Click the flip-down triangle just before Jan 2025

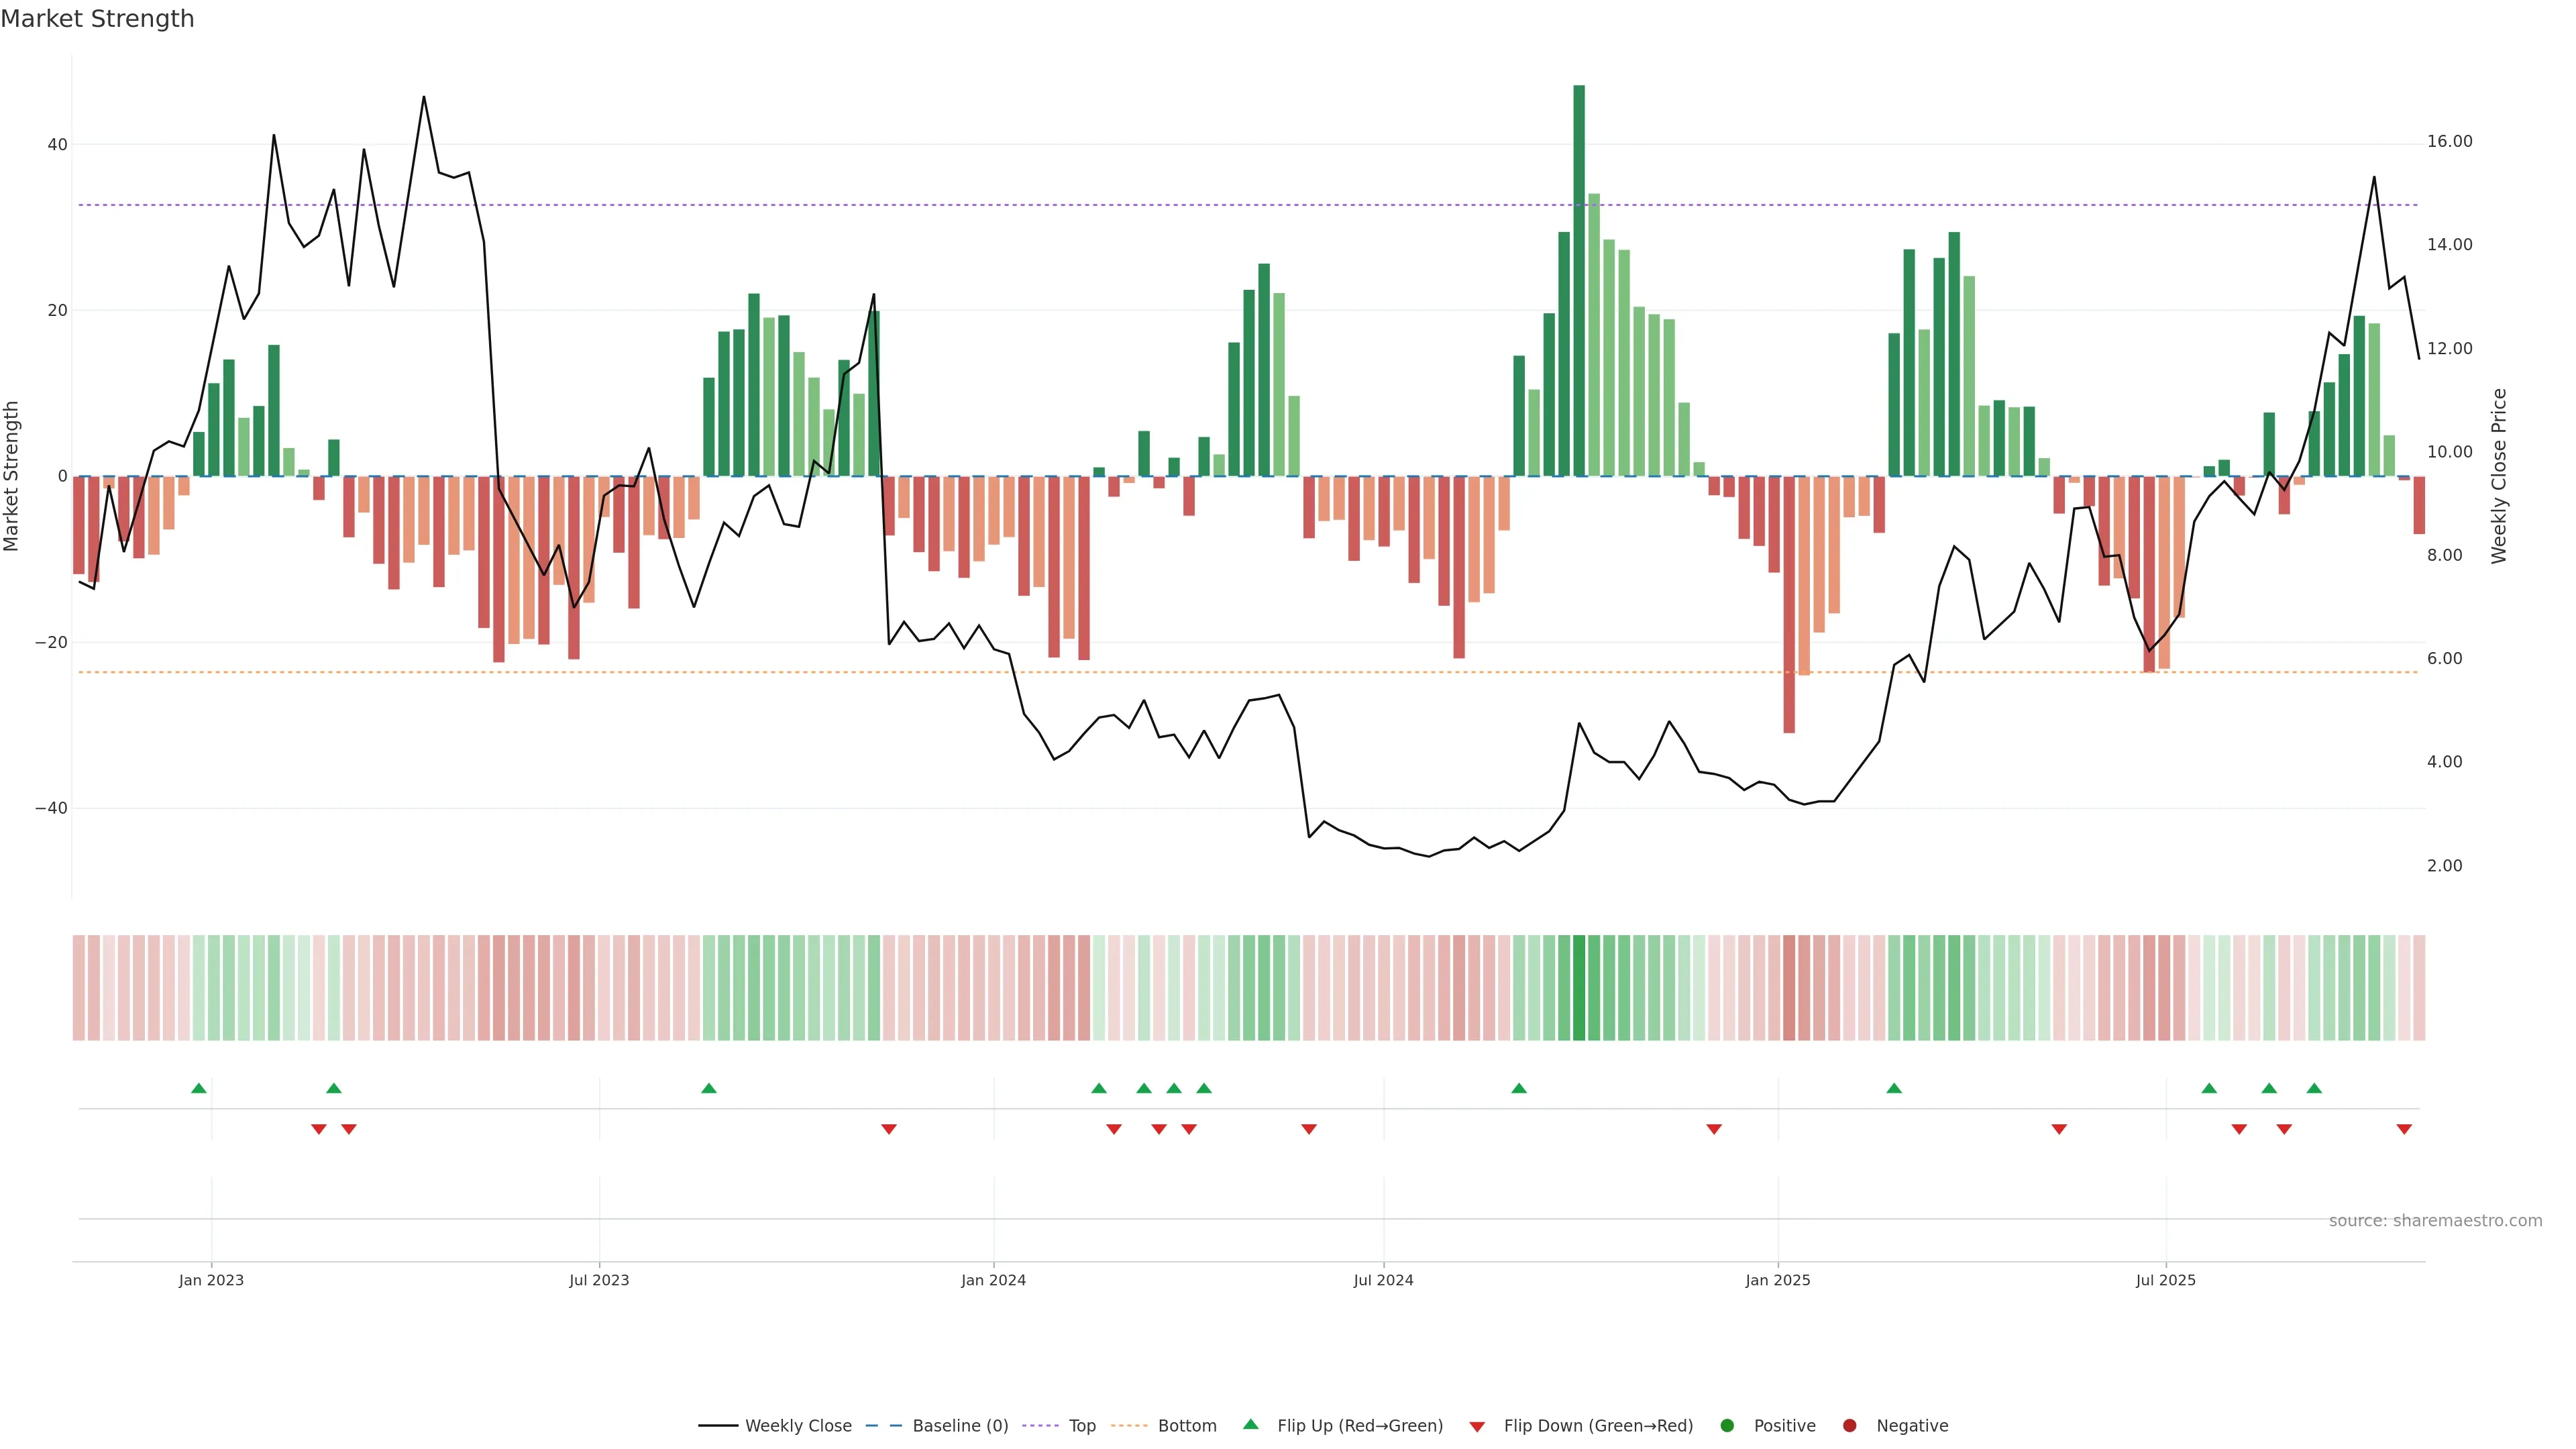[1714, 1129]
